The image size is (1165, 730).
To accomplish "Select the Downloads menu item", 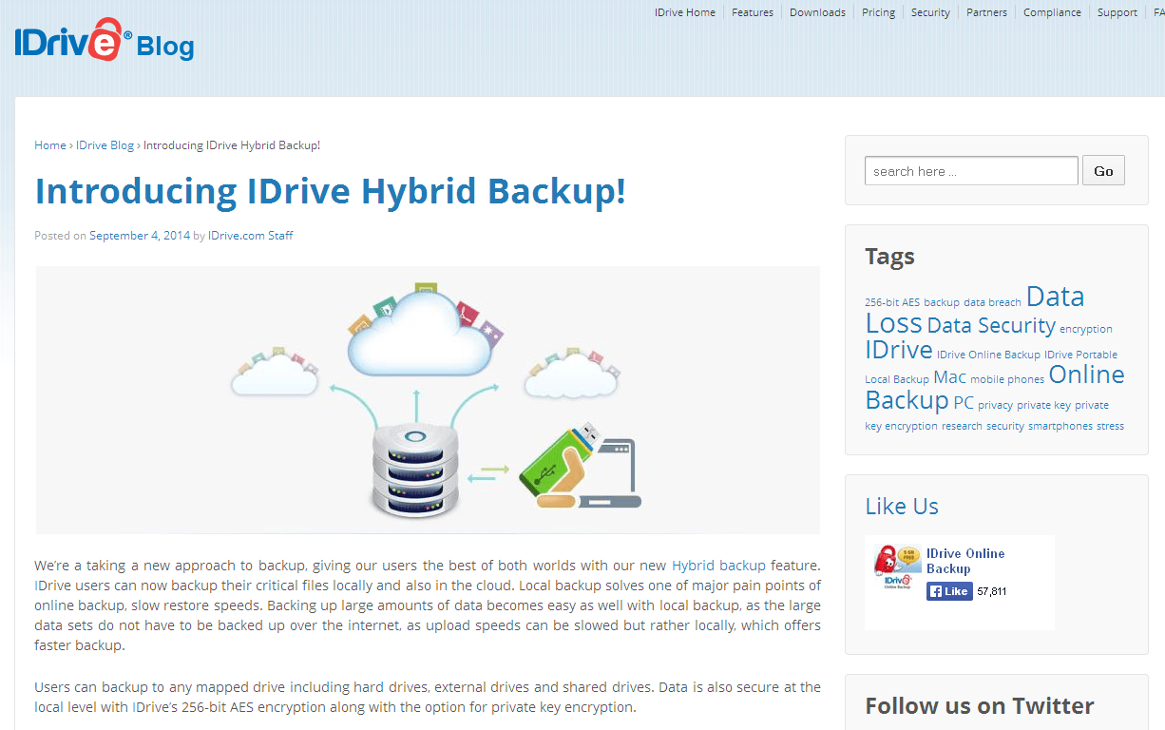I will tap(817, 12).
